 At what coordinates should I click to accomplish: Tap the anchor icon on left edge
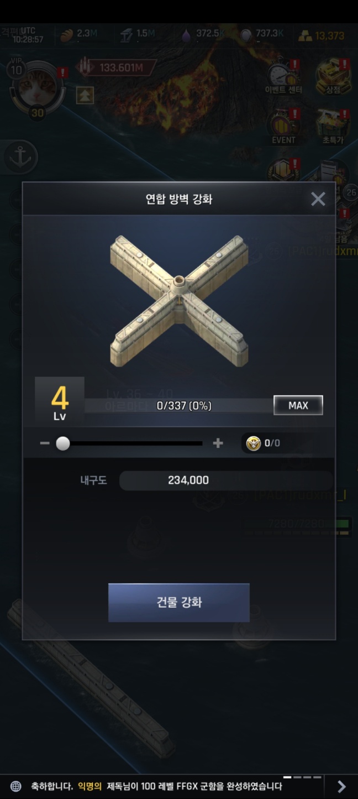point(20,158)
